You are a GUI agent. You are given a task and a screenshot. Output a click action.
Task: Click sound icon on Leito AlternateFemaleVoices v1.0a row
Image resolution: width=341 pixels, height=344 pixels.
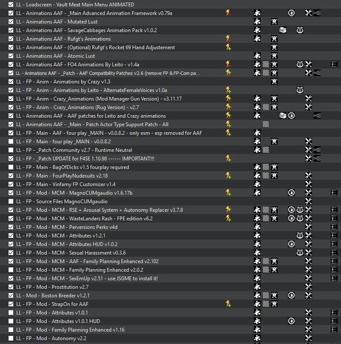[x=300, y=90]
